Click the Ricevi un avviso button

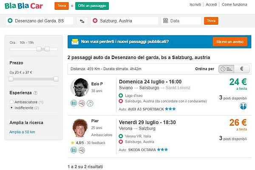pos(229,42)
